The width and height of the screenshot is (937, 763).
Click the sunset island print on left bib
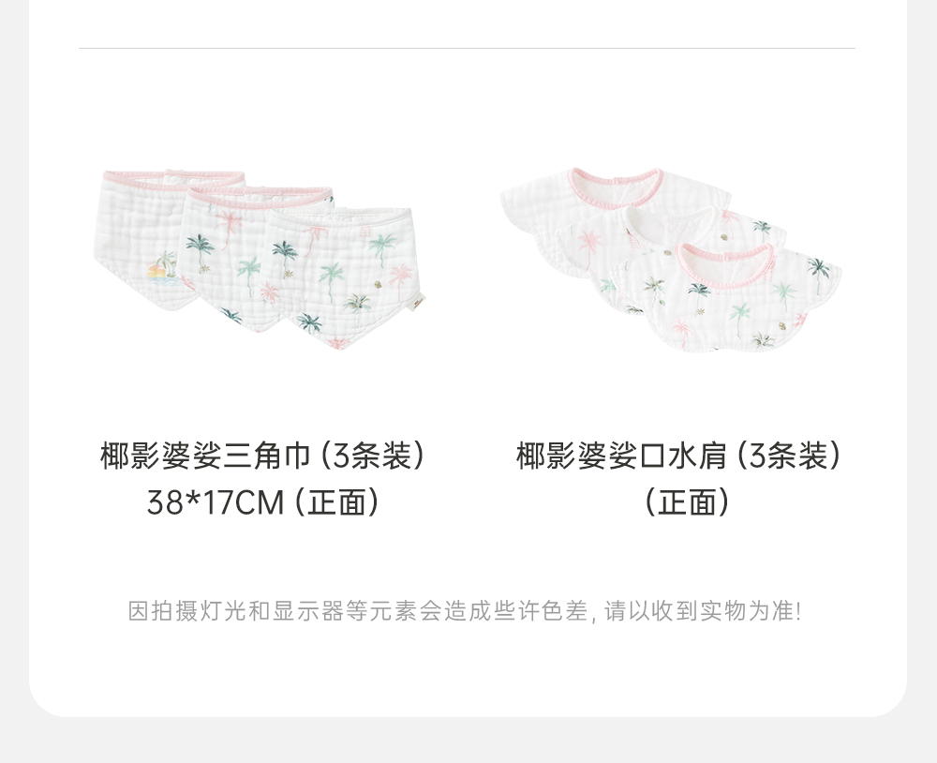coord(160,266)
